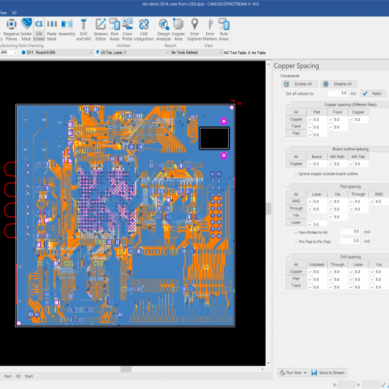Image resolution: width=389 pixels, height=389 pixels.
Task: Switch to the Part tab at bottom
Action: 8,376
